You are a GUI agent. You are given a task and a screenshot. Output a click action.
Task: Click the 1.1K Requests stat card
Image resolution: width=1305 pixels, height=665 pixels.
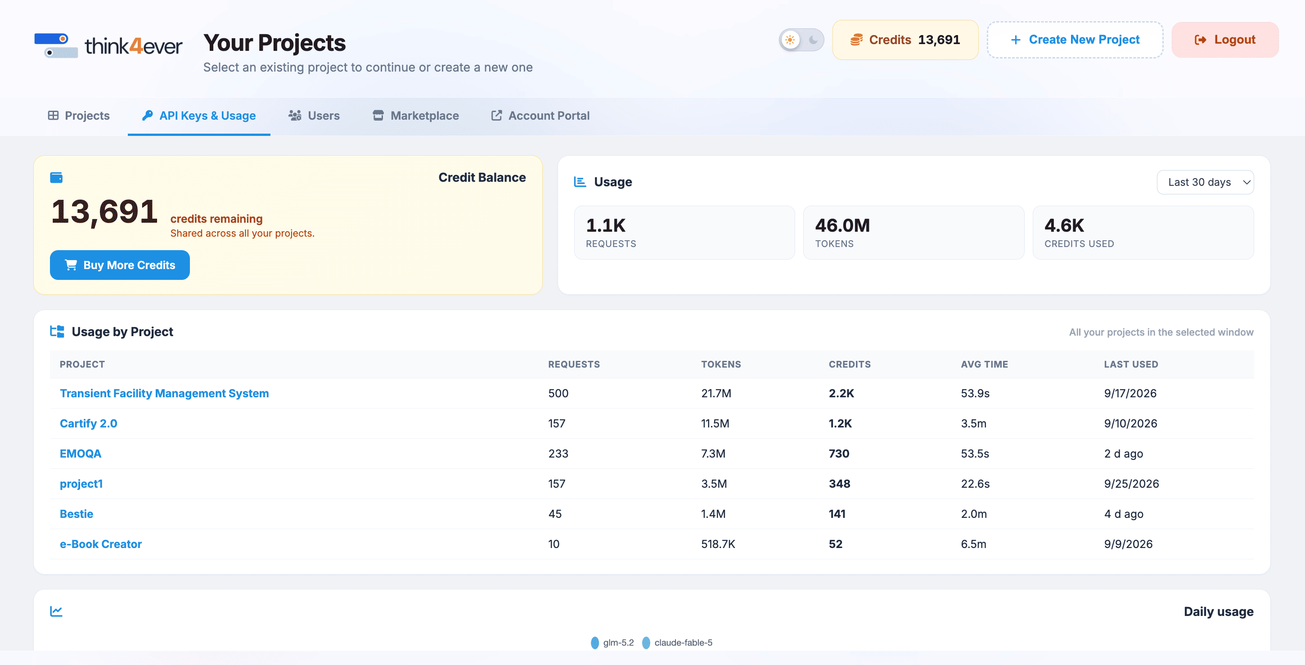pos(684,233)
